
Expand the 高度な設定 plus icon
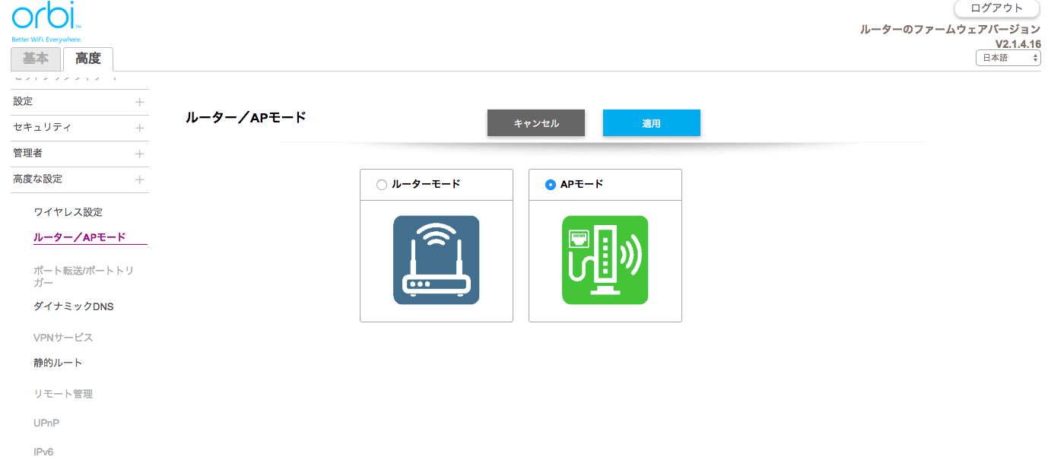[x=139, y=179]
